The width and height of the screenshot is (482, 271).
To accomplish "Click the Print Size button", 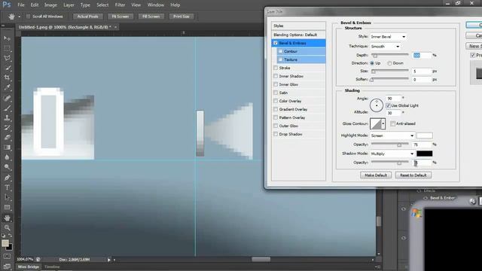I will 181,17.
